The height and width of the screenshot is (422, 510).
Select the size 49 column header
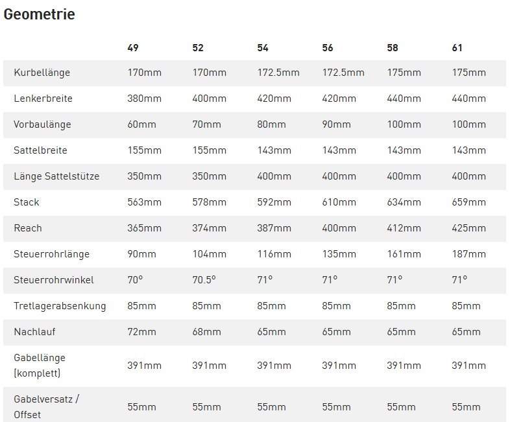pyautogui.click(x=133, y=48)
